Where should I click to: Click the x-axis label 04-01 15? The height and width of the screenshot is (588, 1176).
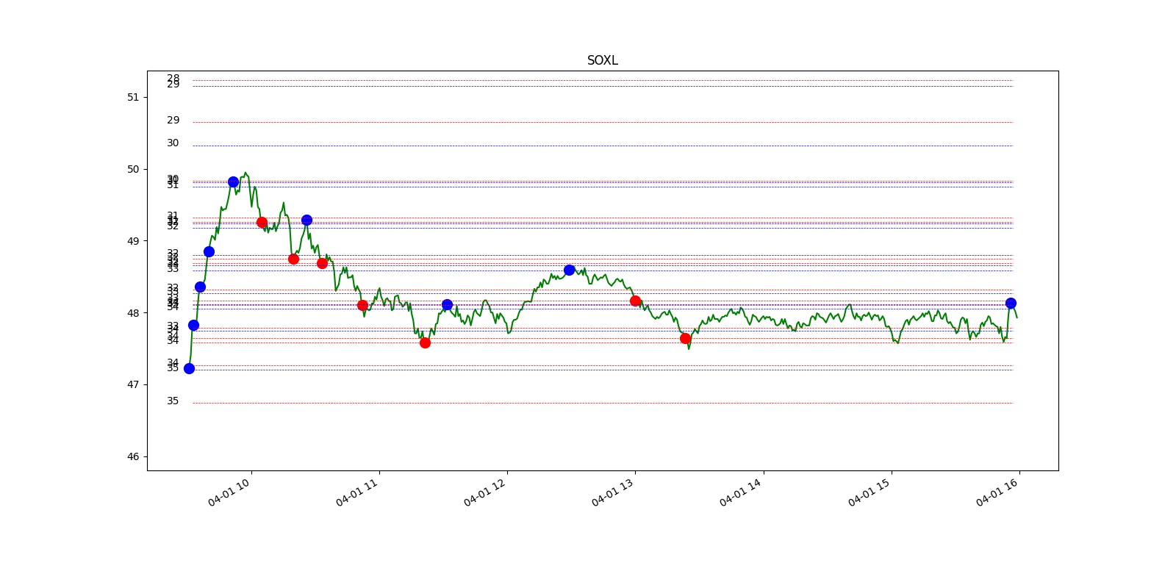870,492
